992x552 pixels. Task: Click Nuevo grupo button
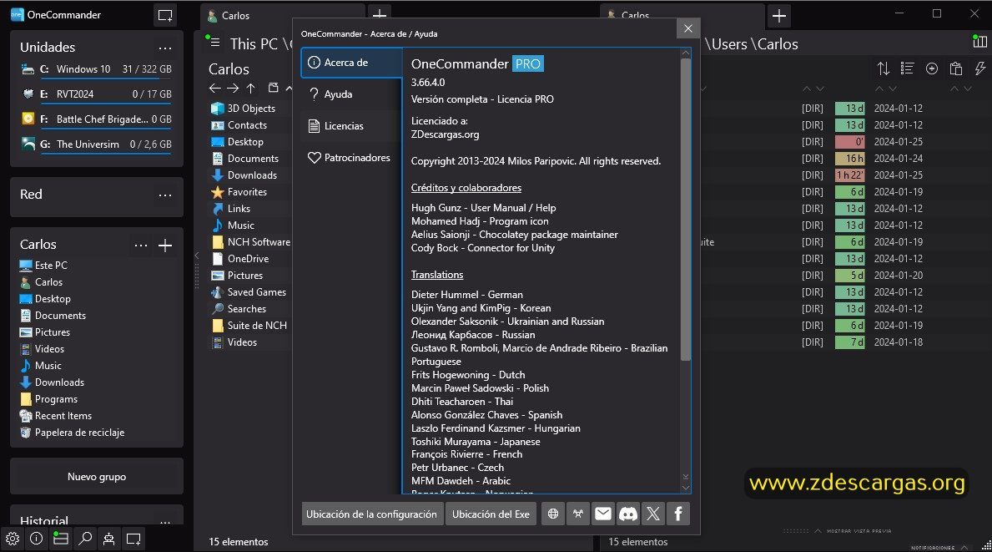[97, 477]
